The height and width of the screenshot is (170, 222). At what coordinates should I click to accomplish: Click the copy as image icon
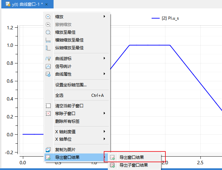[48, 149]
